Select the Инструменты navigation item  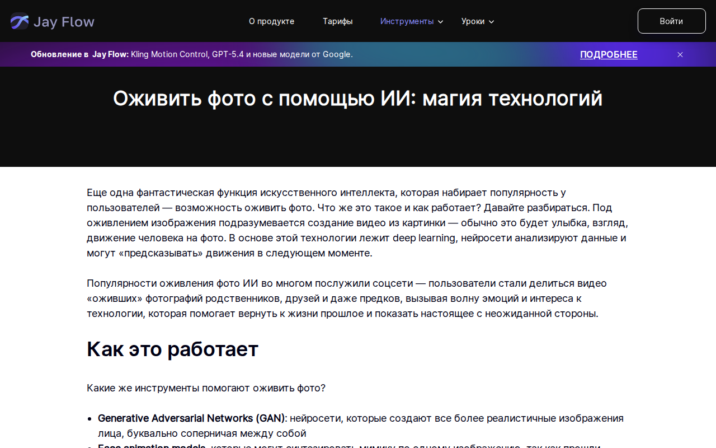[407, 21]
